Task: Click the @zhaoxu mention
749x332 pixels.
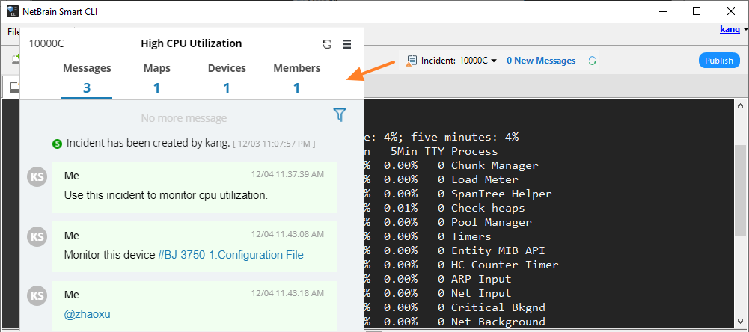Action: click(x=88, y=314)
